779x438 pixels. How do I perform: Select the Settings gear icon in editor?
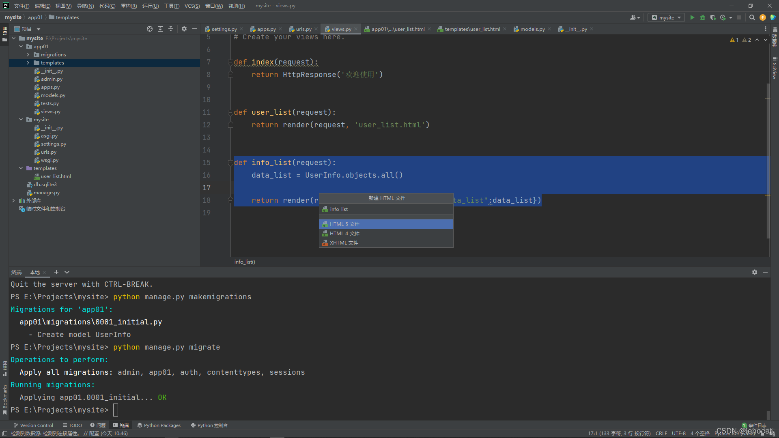point(184,29)
